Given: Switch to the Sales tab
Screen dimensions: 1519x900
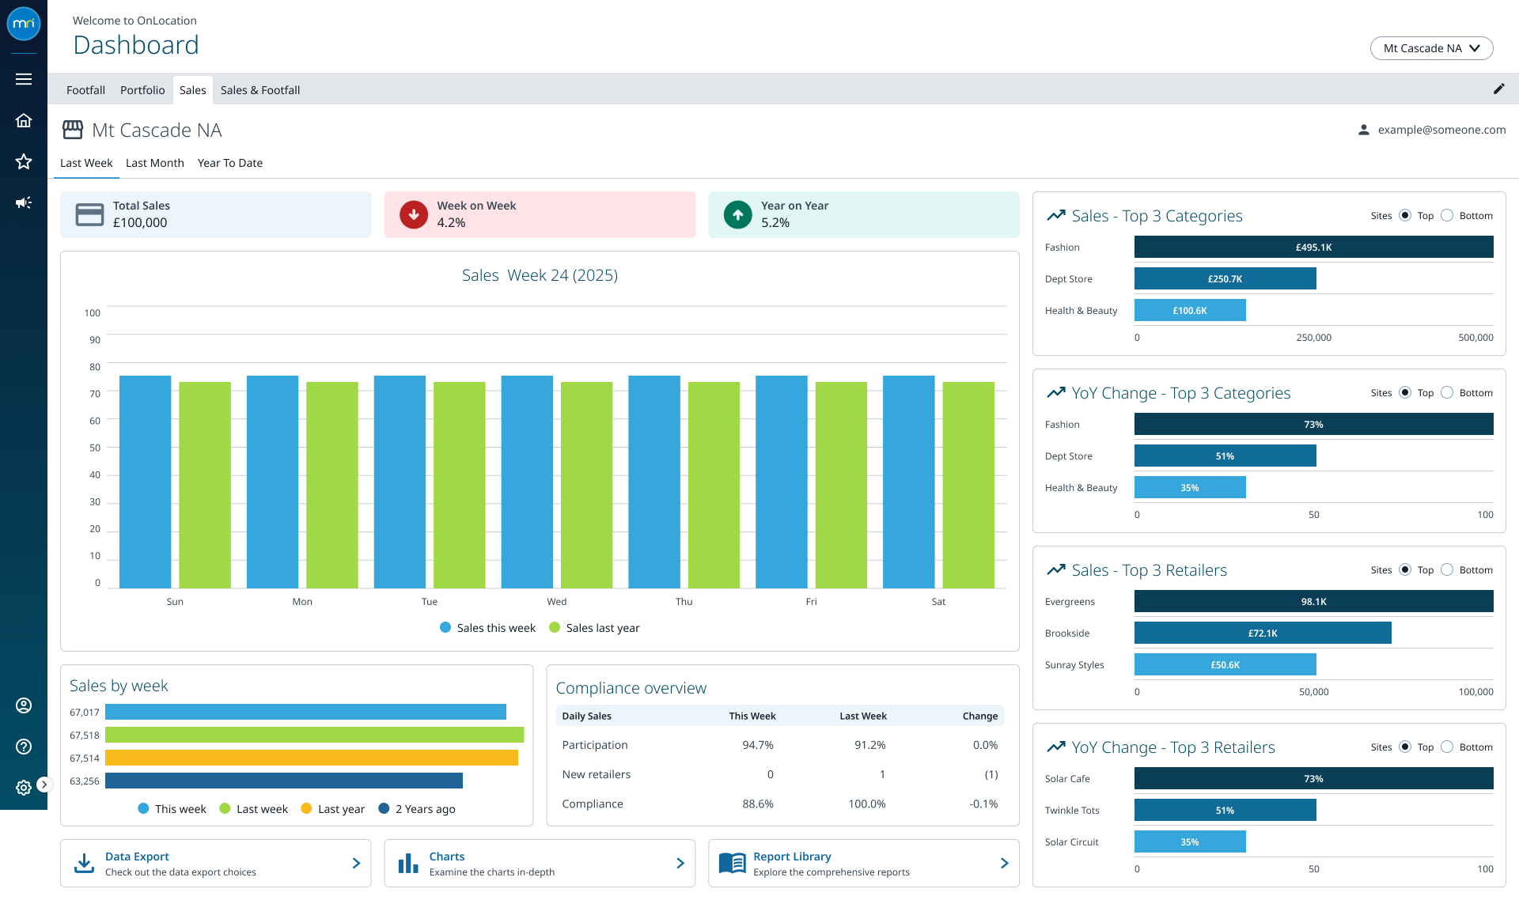Looking at the screenshot, I should (192, 90).
